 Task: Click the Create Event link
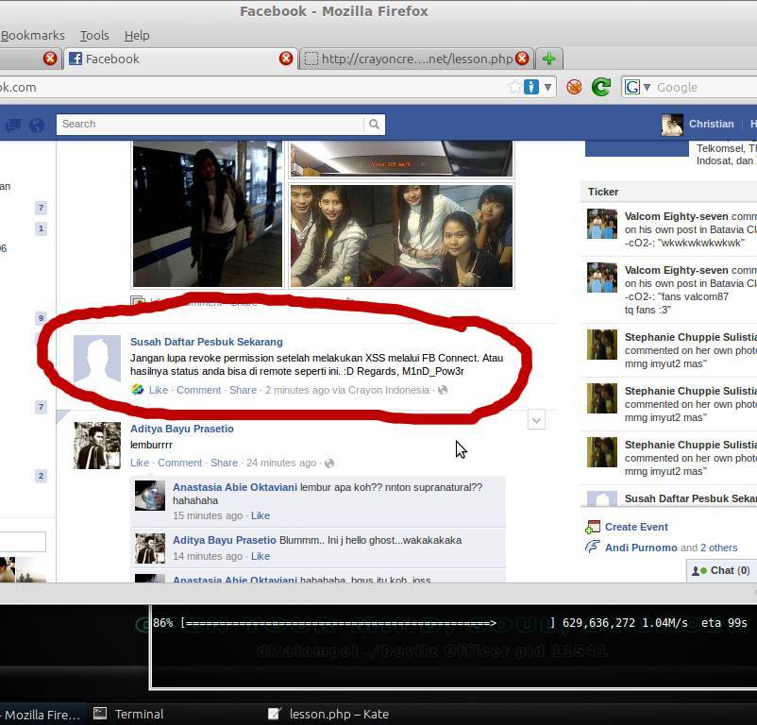[x=636, y=527]
